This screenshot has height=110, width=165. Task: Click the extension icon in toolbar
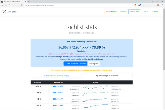[x=158, y=5]
